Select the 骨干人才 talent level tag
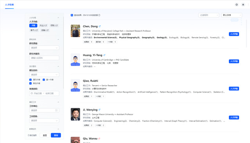The width and height of the screenshot is (250, 143). point(34,30)
